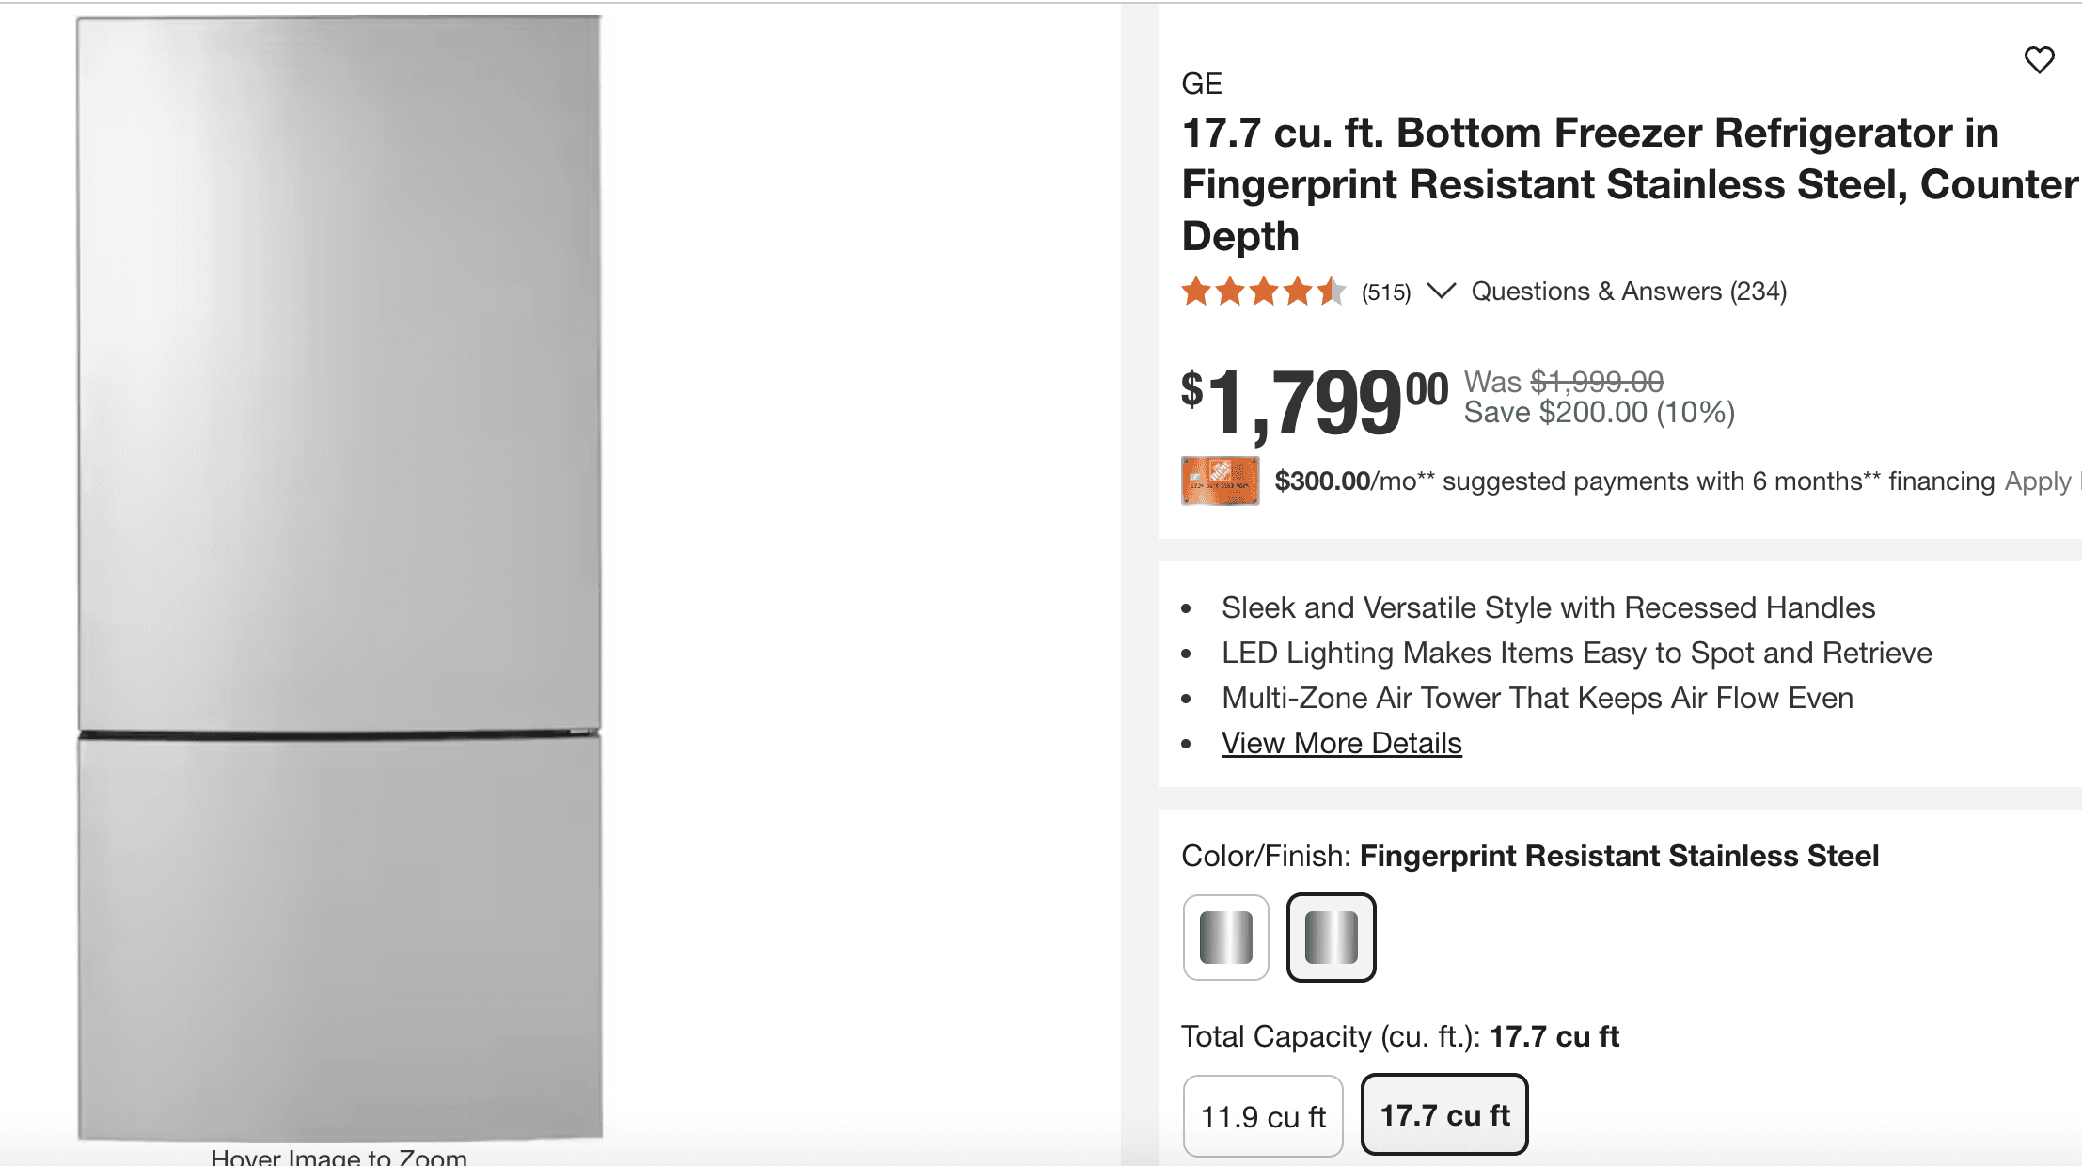2082x1166 pixels.
Task: Select the unselected stainless steel finish swatch
Action: (x=1225, y=938)
